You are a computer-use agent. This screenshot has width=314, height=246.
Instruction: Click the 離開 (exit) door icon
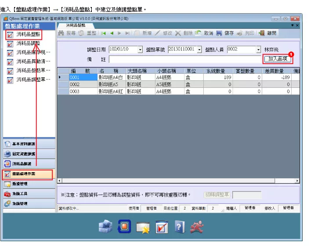pyautogui.click(x=262, y=33)
